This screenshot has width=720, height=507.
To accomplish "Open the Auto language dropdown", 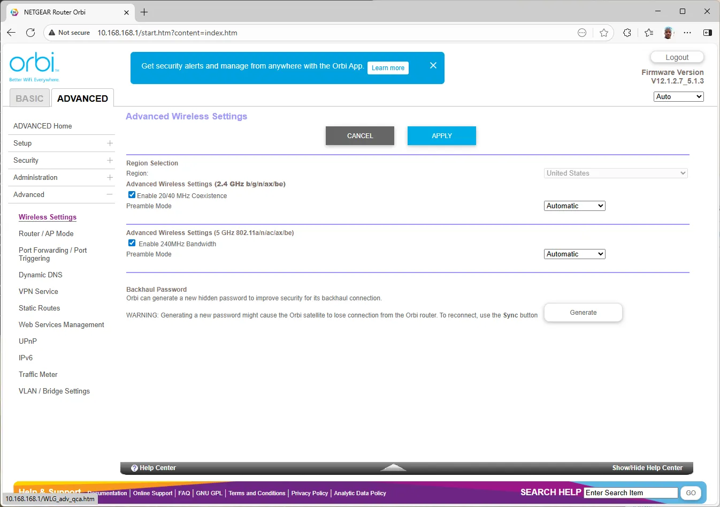I will click(678, 96).
